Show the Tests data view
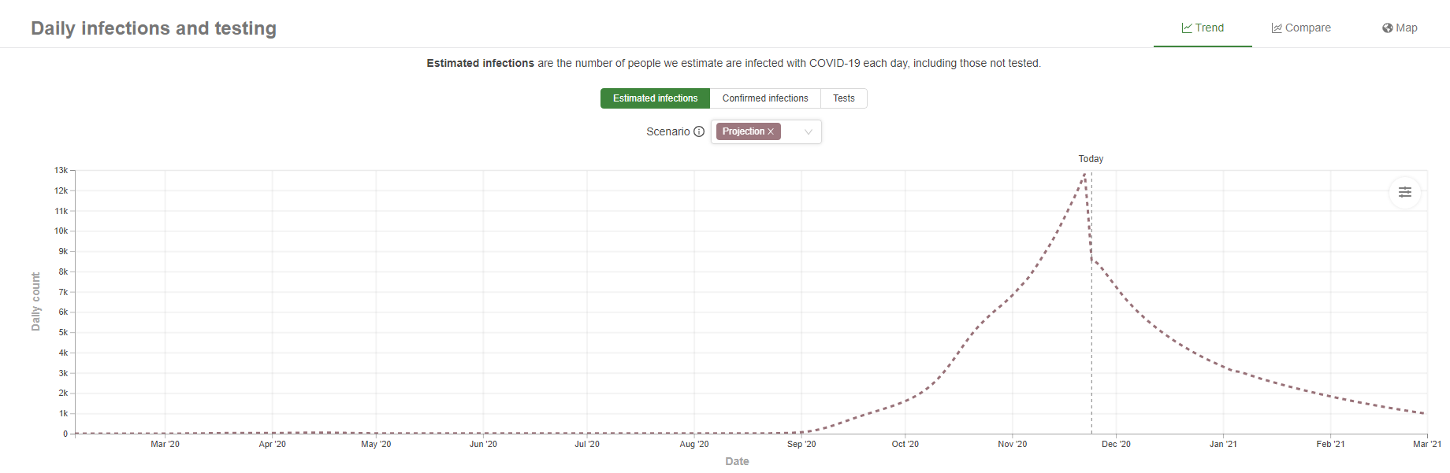 (x=843, y=98)
